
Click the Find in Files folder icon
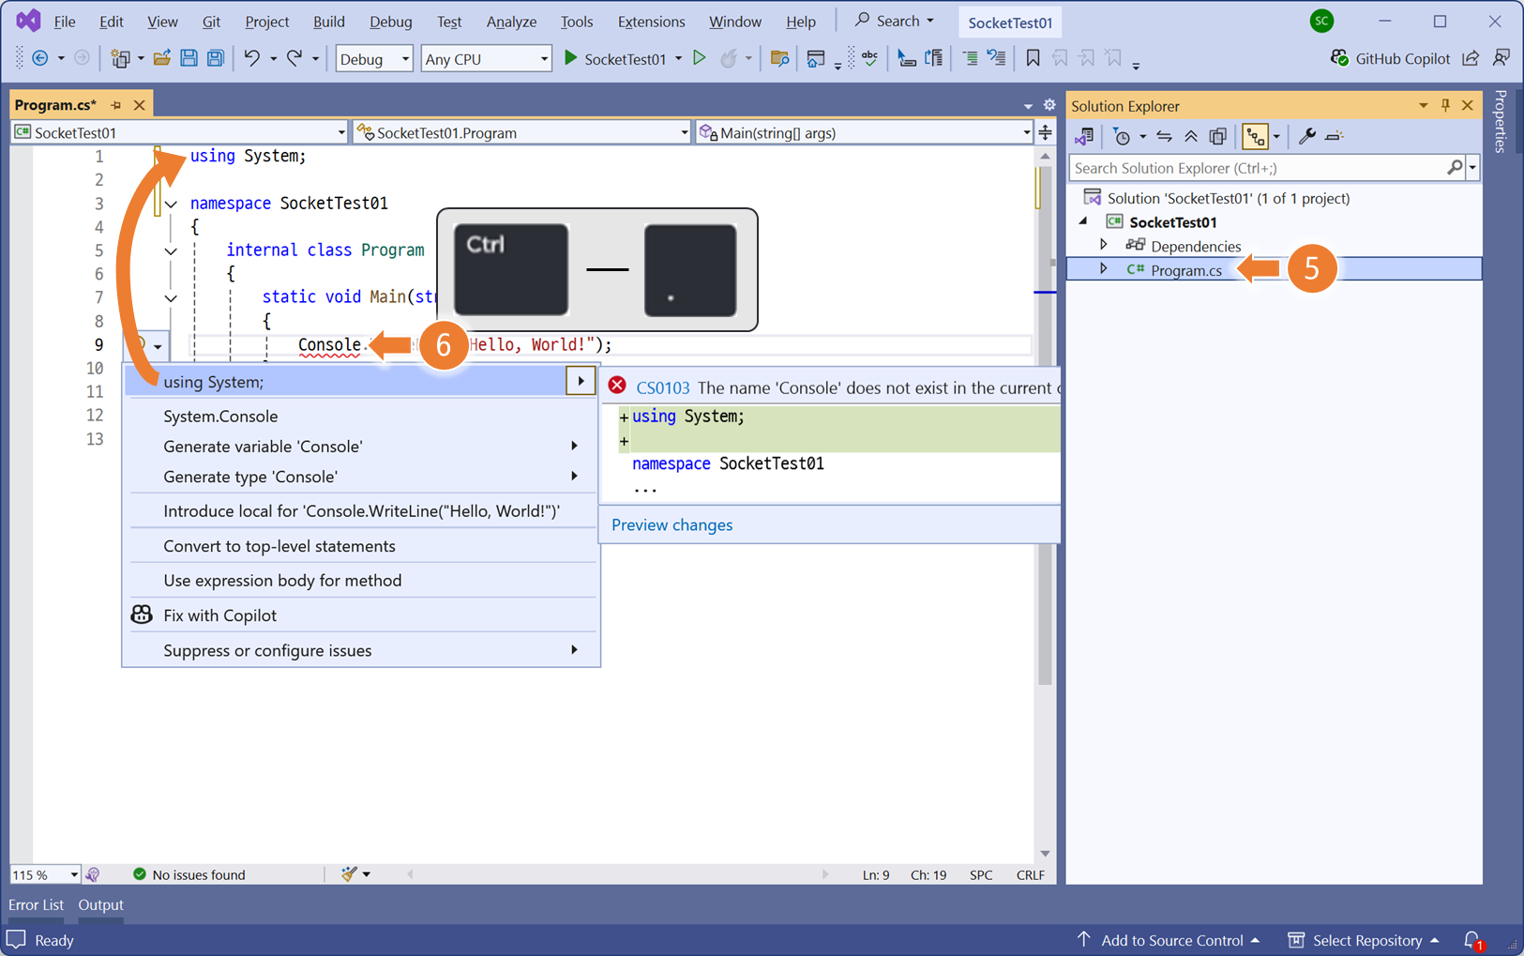(x=778, y=58)
